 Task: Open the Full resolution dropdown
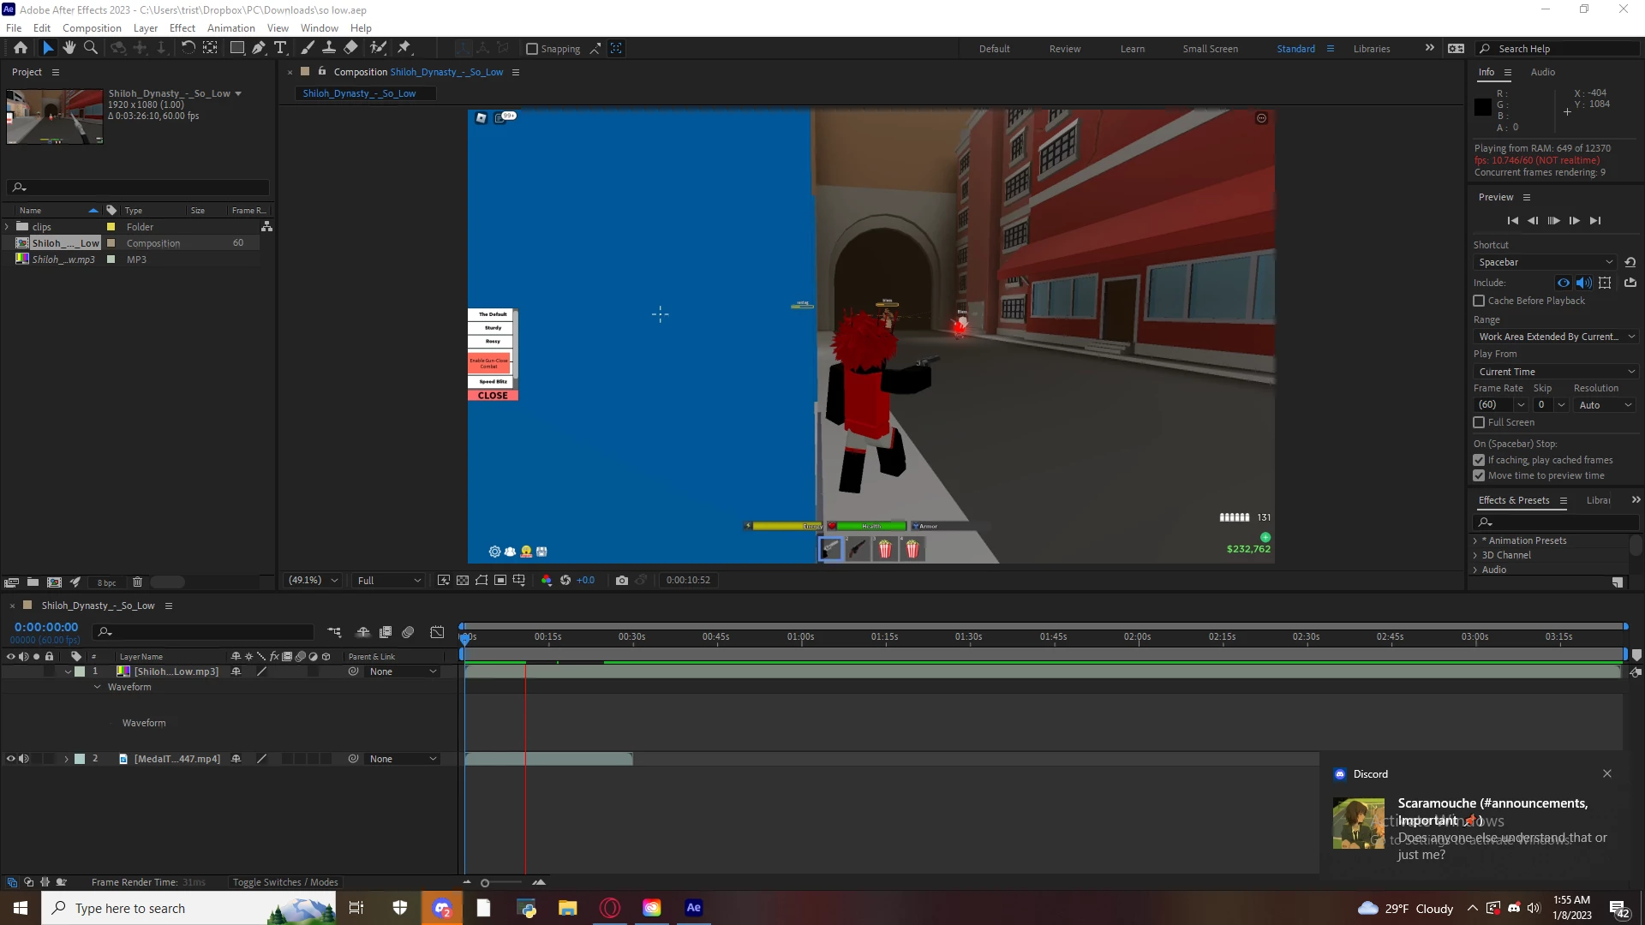pyautogui.click(x=389, y=580)
